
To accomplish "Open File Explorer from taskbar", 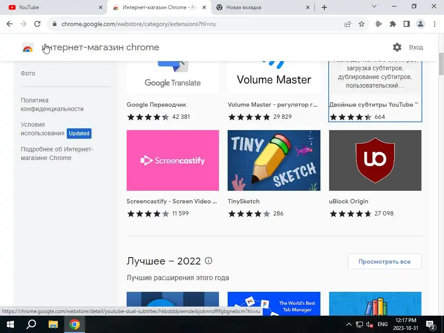I will [53, 324].
